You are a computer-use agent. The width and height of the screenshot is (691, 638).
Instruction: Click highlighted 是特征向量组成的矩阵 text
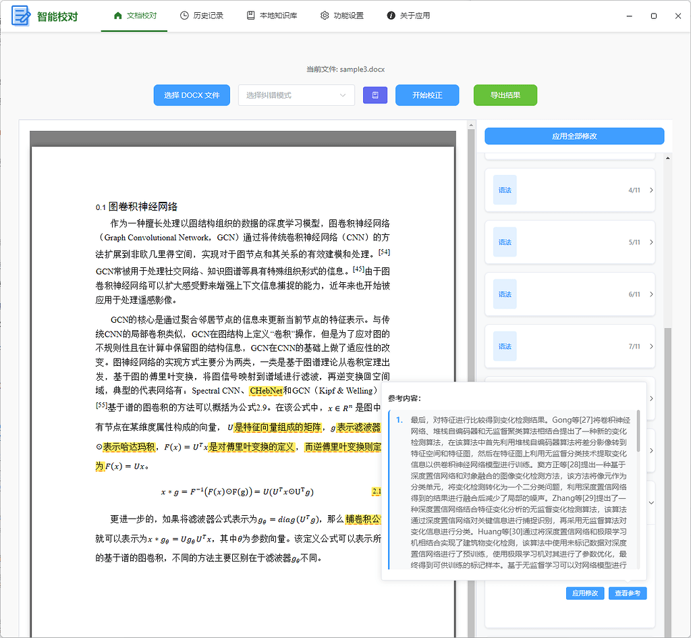point(277,427)
